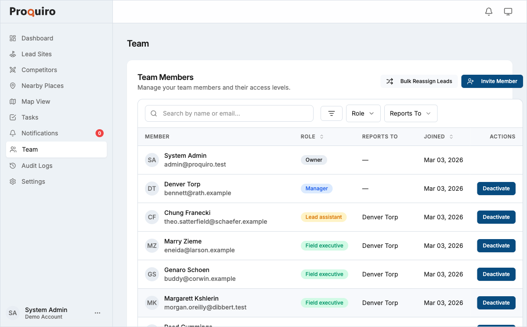Image resolution: width=527 pixels, height=327 pixels.
Task: Open Settings via the gear icon
Action: (x=13, y=182)
